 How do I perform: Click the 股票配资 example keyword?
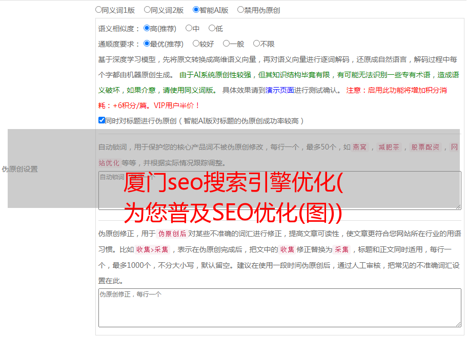coord(425,147)
